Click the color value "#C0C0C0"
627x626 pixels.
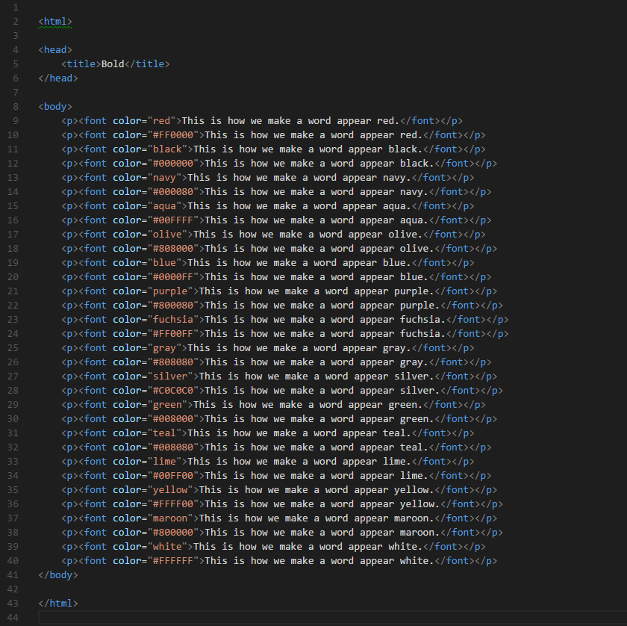(x=173, y=391)
